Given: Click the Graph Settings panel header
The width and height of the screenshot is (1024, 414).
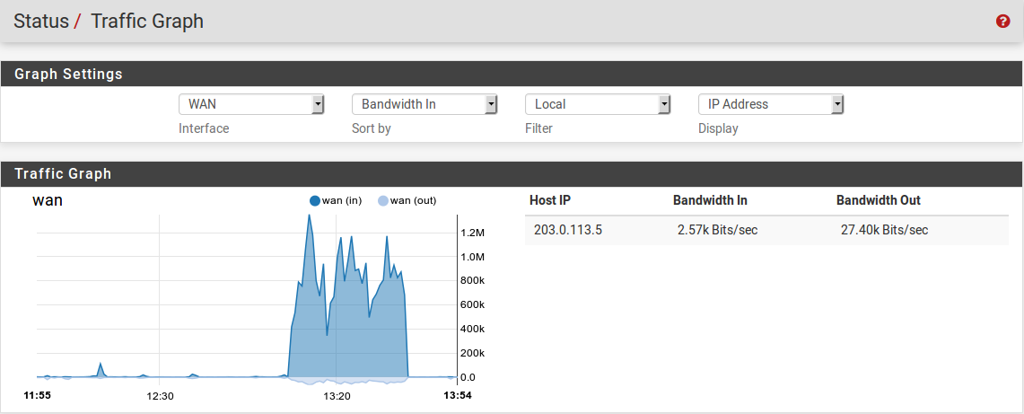Looking at the screenshot, I should [68, 74].
